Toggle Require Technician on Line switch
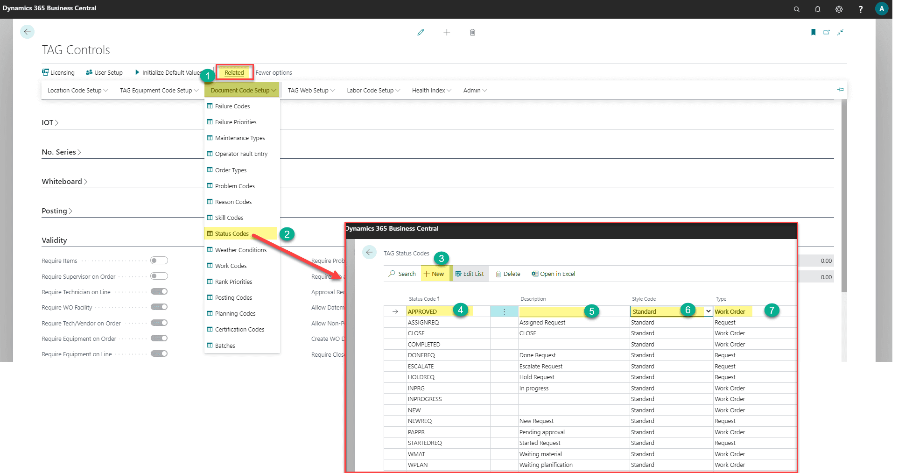912x473 pixels. 159,291
